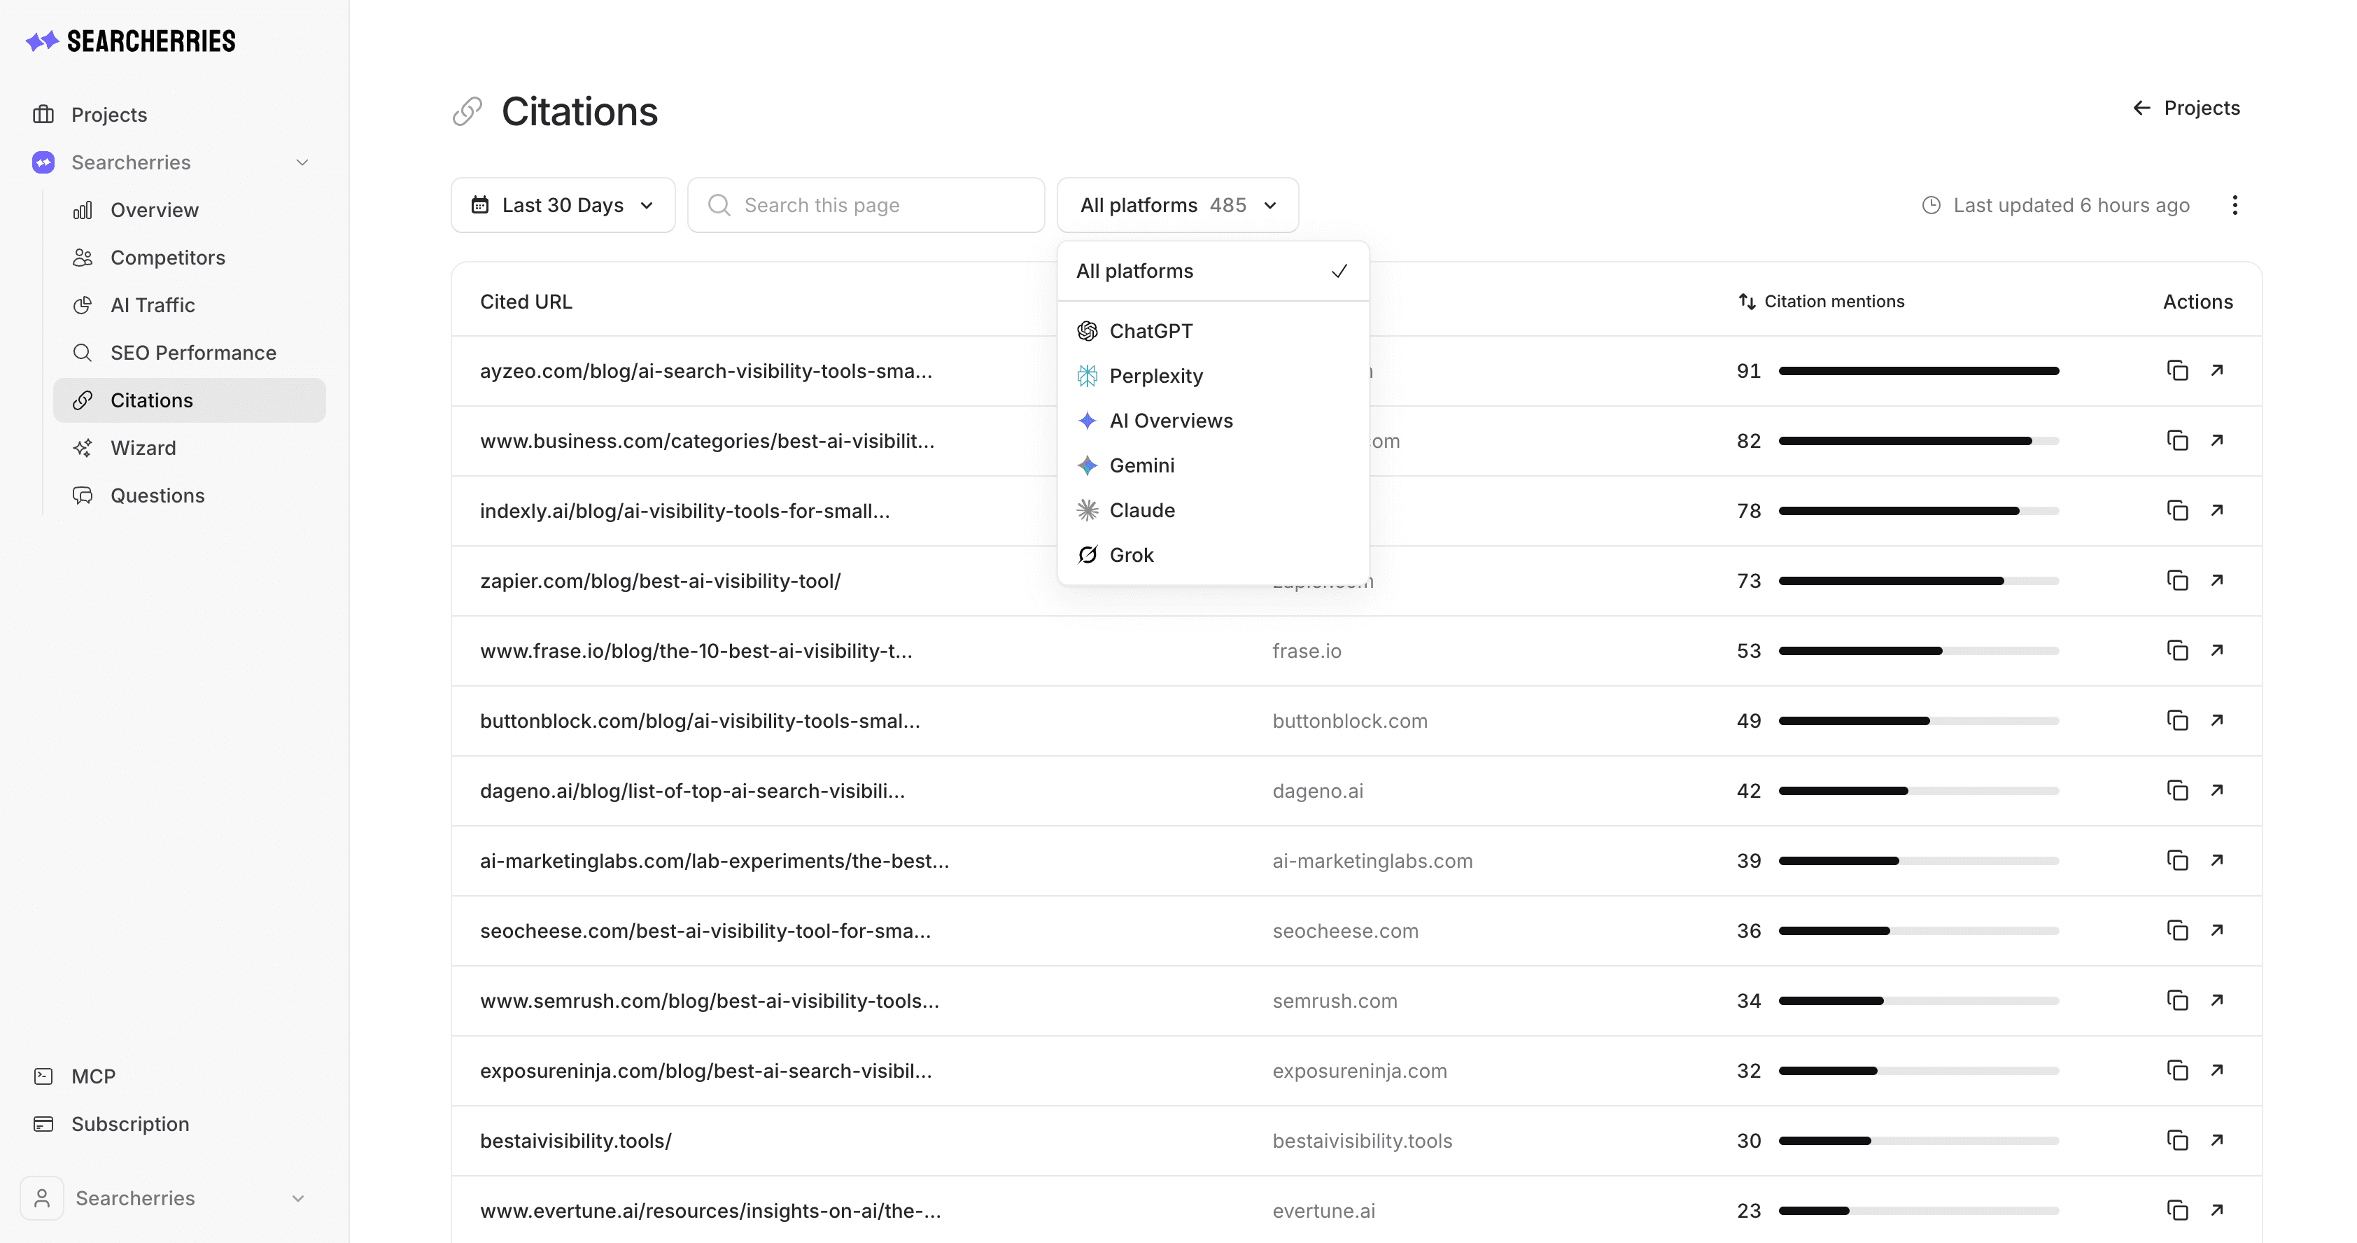
Task: Open the semrush.com citation externally
Action: coord(2217,1000)
